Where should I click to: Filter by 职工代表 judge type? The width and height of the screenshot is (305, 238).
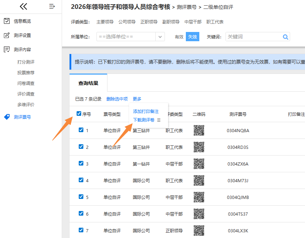point(215,22)
